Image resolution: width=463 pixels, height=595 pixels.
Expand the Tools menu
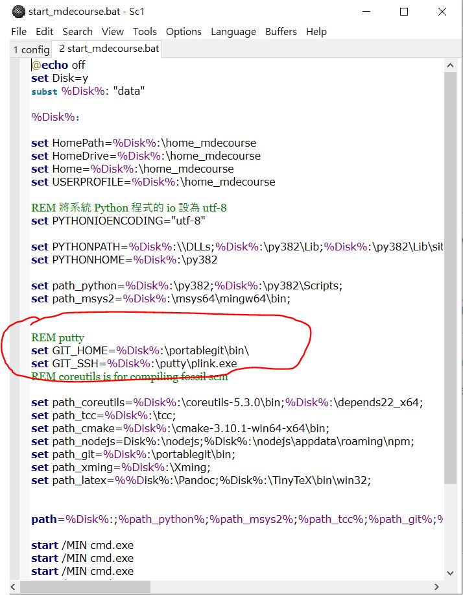[145, 31]
